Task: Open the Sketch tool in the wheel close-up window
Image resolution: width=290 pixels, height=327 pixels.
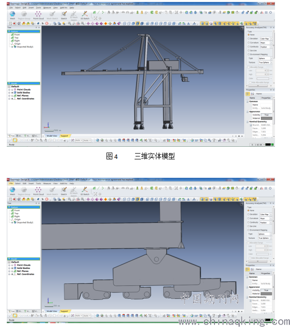Action: (x=64, y=191)
